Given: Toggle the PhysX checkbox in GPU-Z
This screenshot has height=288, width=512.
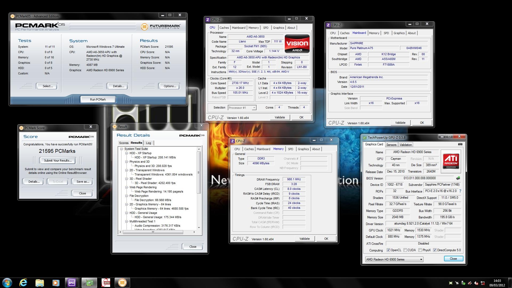Looking at the screenshot, I should (x=420, y=250).
